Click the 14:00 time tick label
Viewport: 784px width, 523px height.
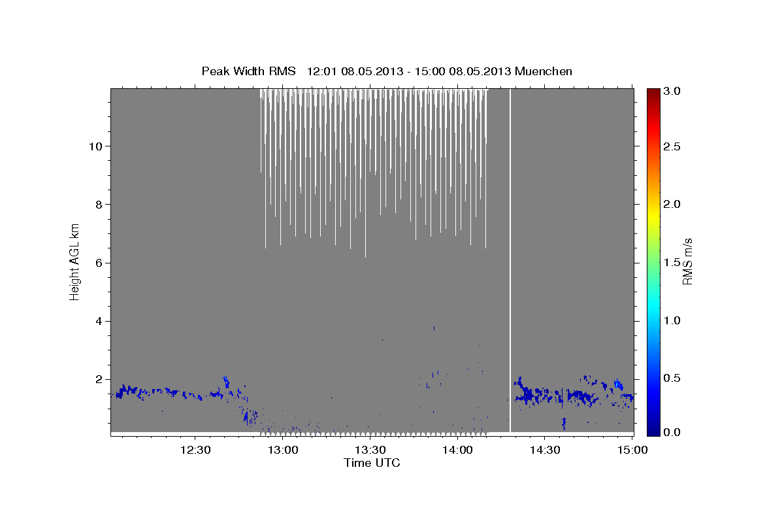click(x=458, y=450)
